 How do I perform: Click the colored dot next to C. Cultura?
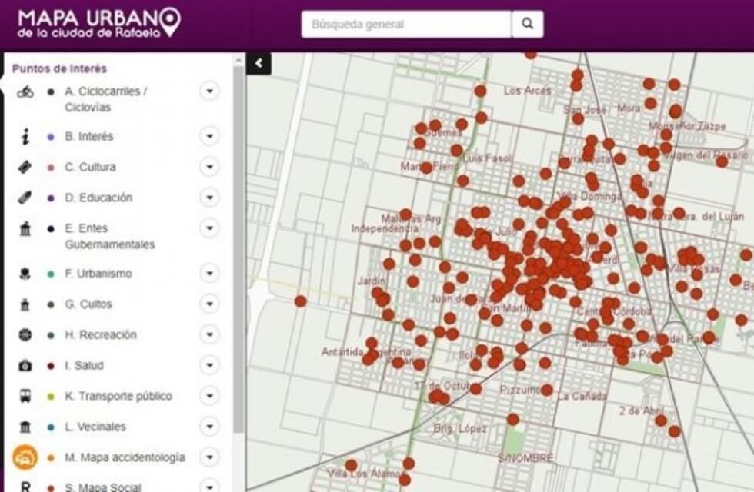click(49, 166)
